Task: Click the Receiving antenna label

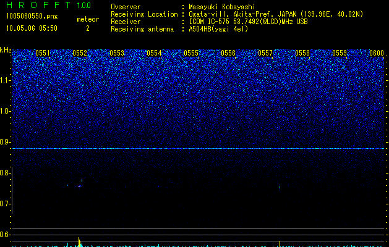Action: [x=142, y=29]
